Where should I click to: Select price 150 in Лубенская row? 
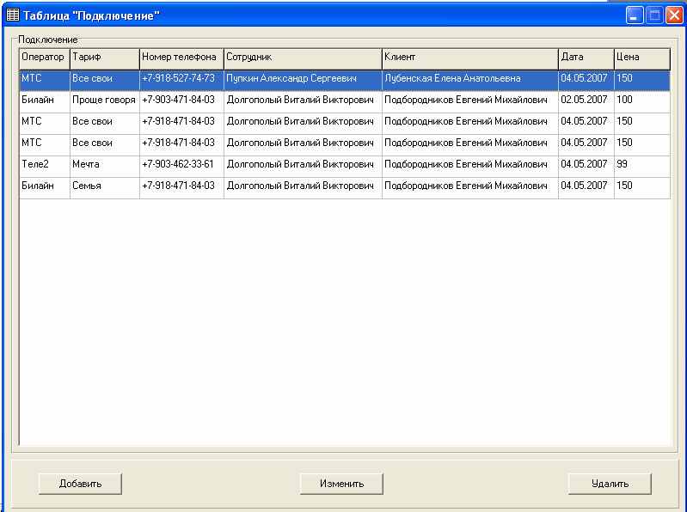click(642, 81)
